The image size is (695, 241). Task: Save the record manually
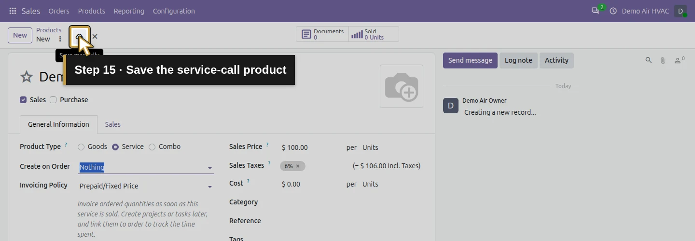point(80,37)
